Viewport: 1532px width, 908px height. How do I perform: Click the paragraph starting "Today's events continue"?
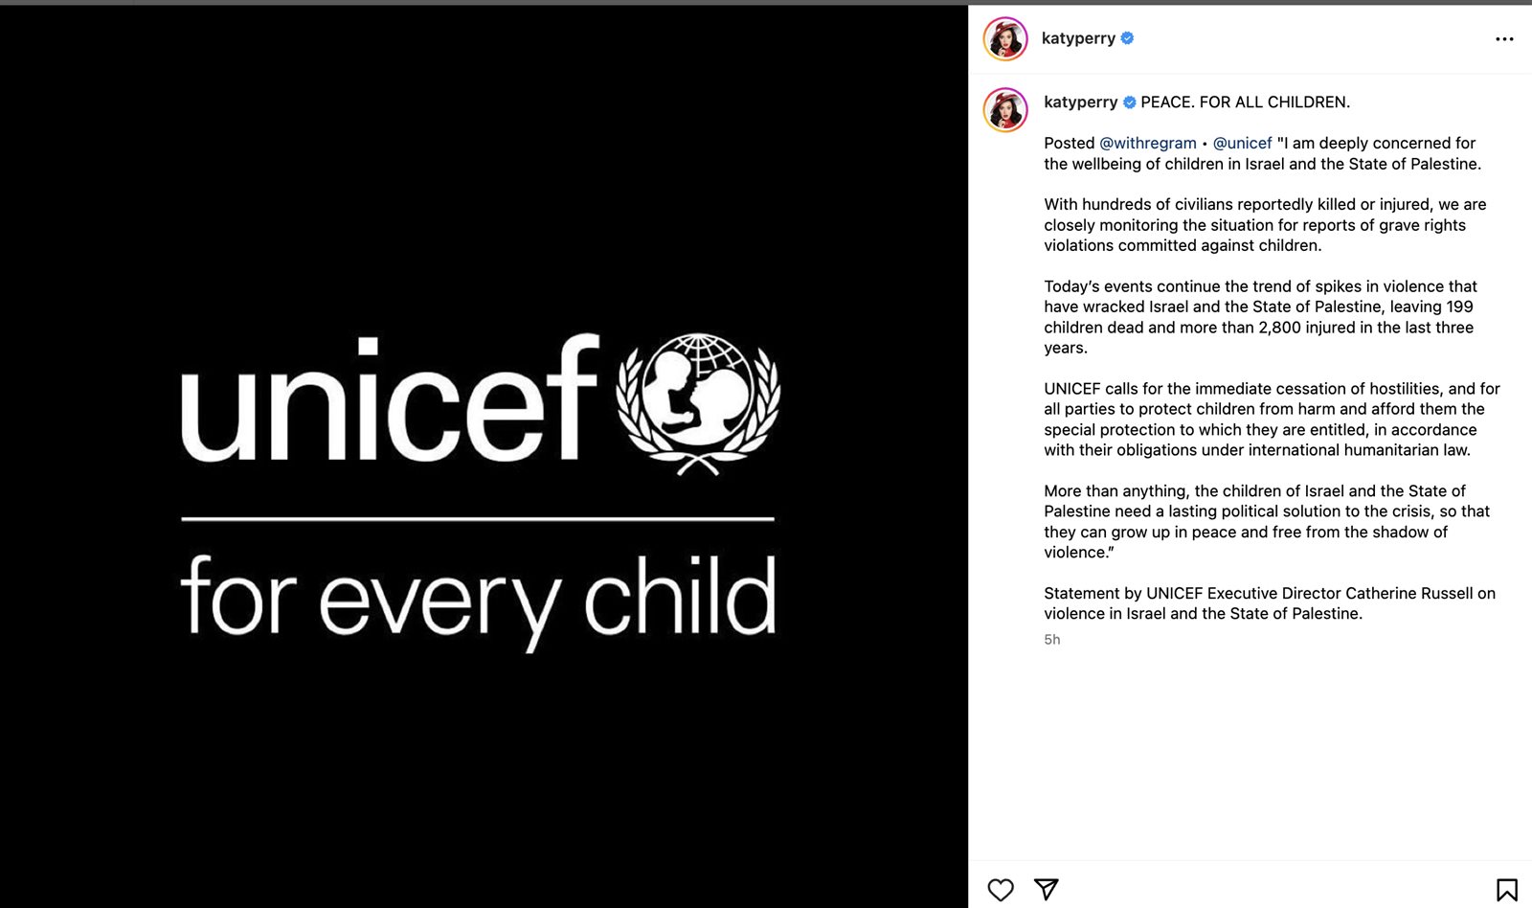click(1260, 317)
